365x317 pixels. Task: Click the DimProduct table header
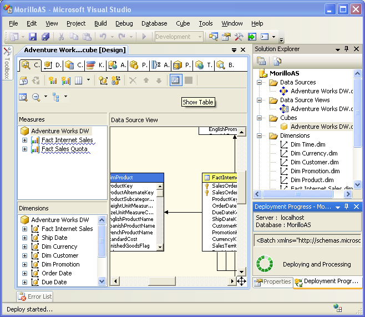coord(137,178)
